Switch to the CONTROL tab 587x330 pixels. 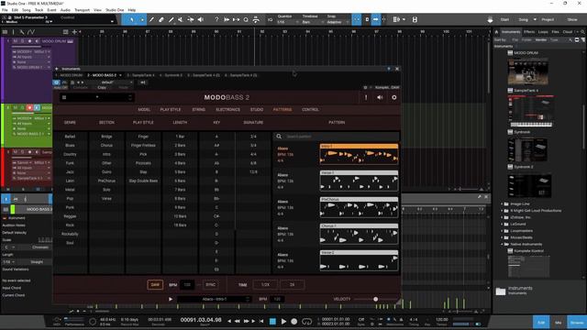[310, 110]
